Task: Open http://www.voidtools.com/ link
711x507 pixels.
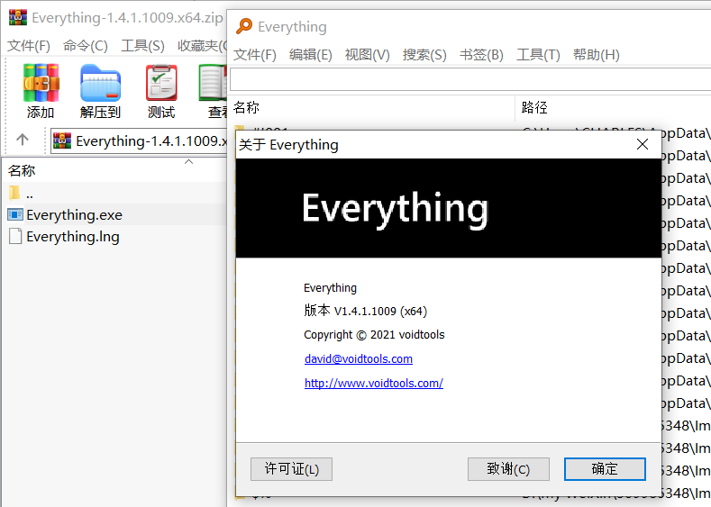Action: point(374,383)
